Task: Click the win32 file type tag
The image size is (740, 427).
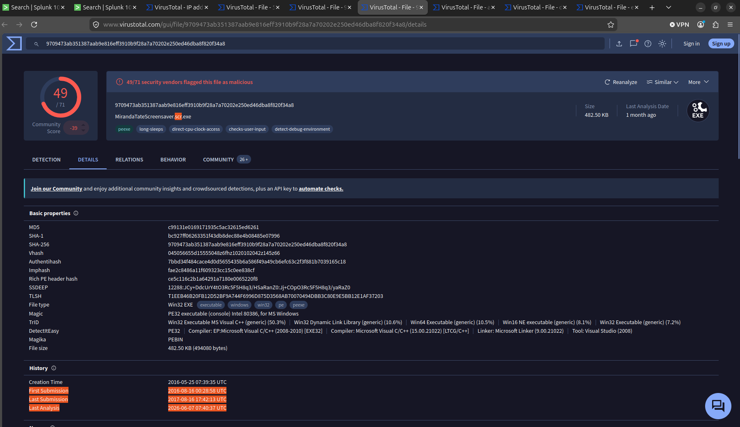Action: coord(263,305)
